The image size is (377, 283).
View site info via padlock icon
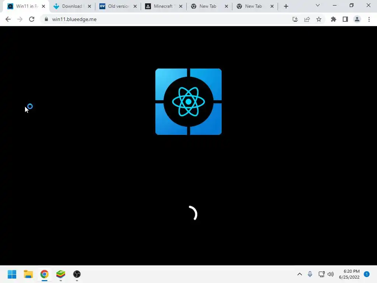pyautogui.click(x=46, y=19)
